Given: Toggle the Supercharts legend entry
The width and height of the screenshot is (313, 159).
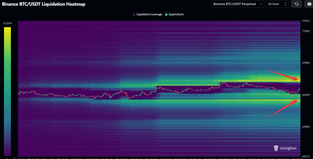Looking at the screenshot, I should point(174,14).
